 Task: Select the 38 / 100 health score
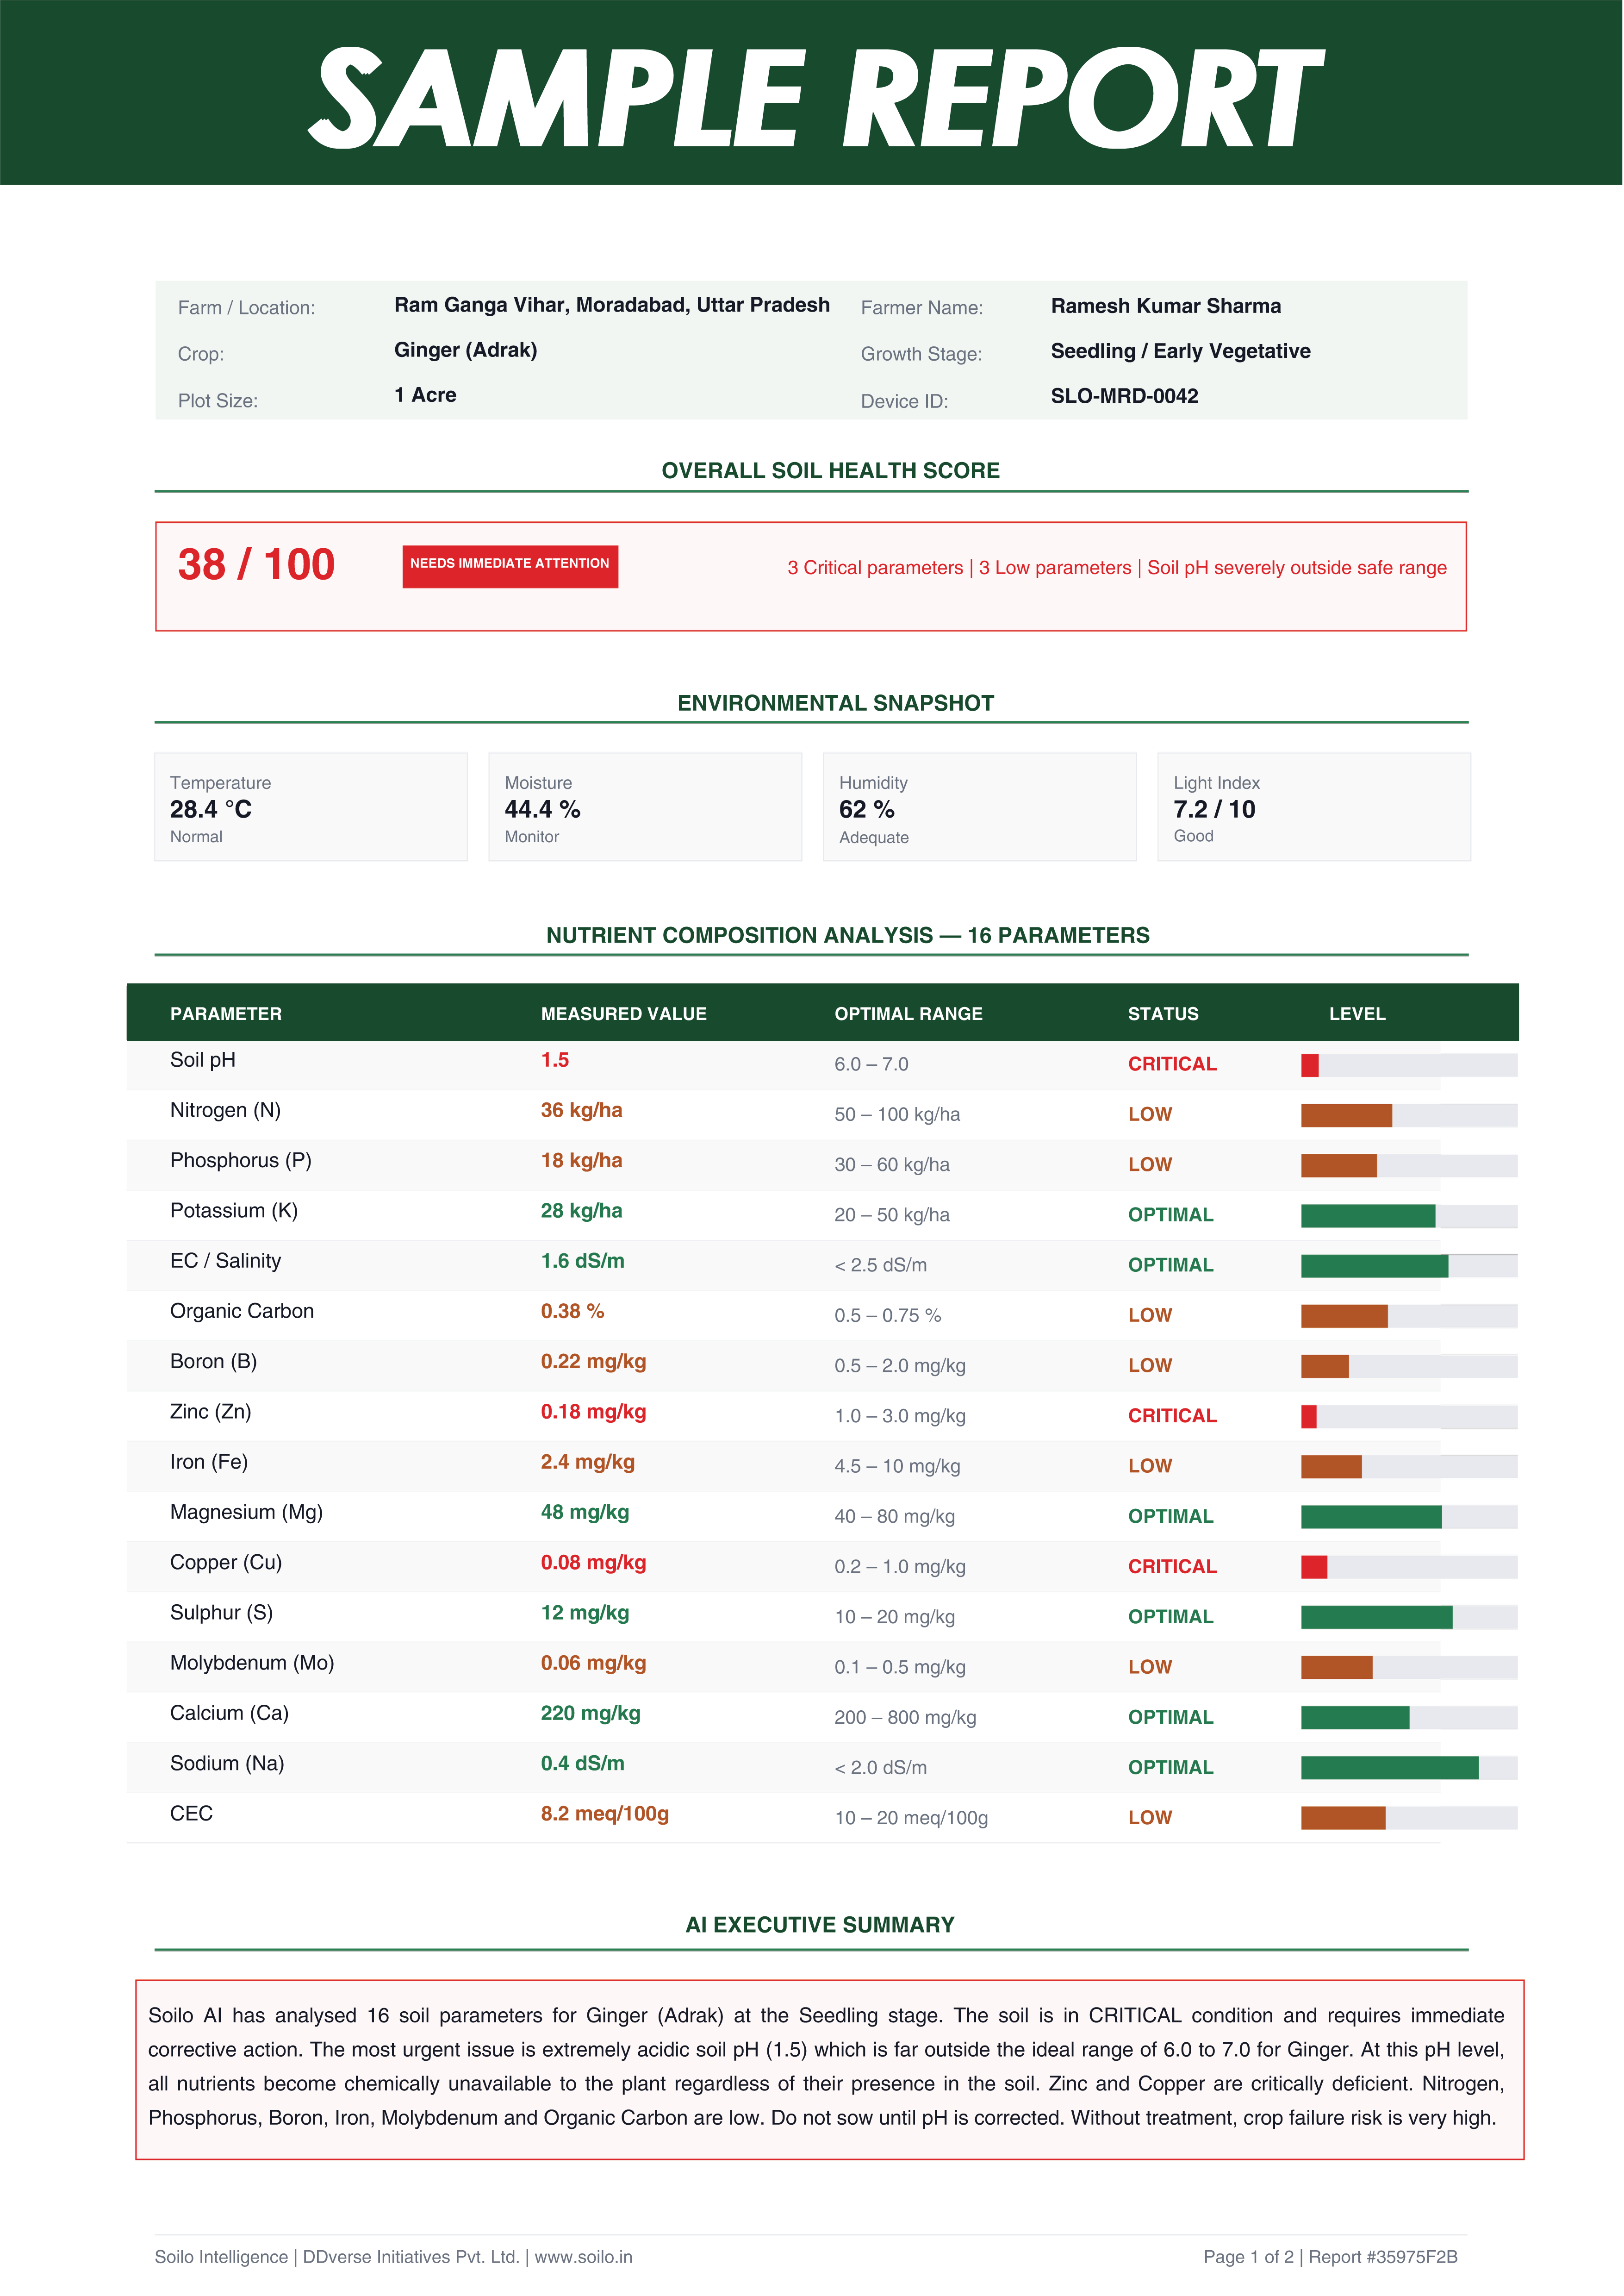point(256,564)
